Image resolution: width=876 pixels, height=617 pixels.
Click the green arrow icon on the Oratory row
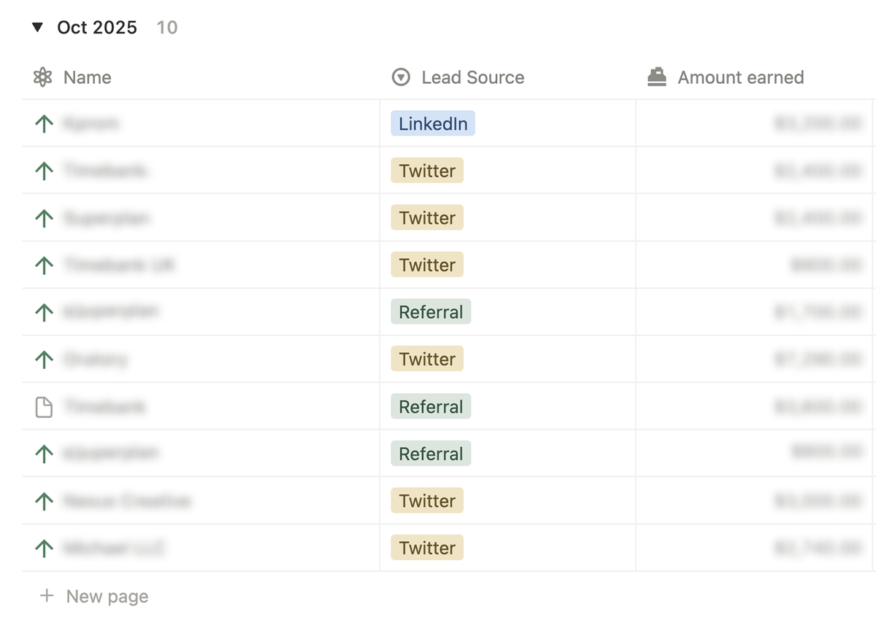[44, 359]
